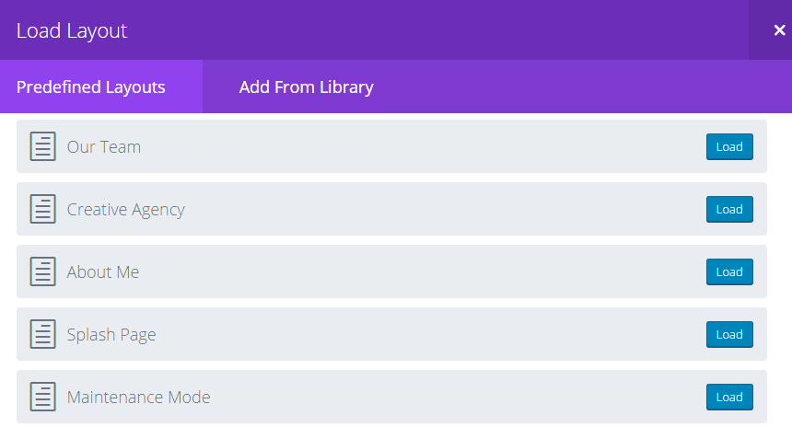792x427 pixels.
Task: Load the Maintenance Mode layout
Action: 729,398
